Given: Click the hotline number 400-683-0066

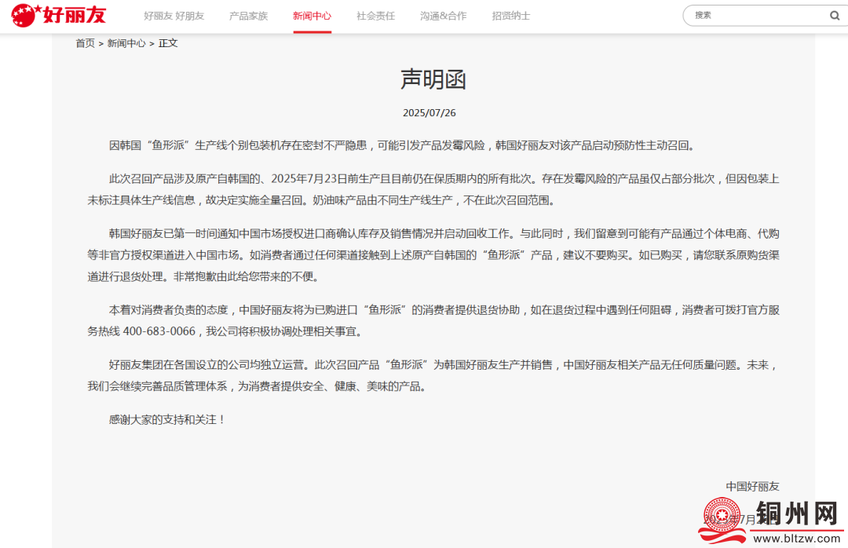Looking at the screenshot, I should [159, 331].
